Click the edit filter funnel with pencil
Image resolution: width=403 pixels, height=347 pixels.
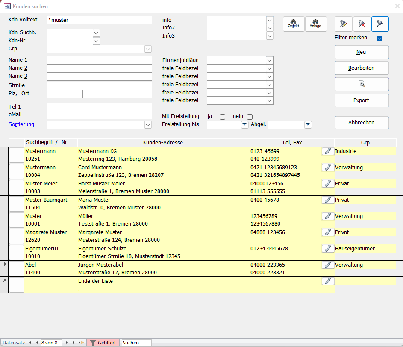click(343, 24)
